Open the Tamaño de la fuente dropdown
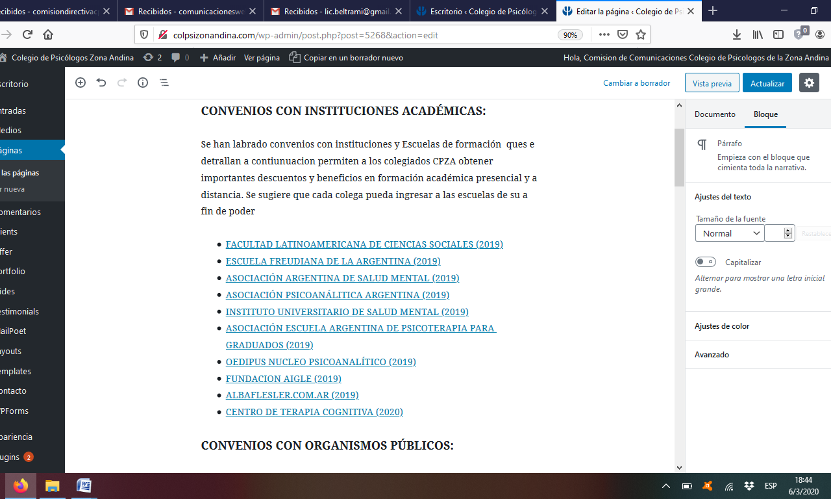Screen dimensions: 831x499 730,233
